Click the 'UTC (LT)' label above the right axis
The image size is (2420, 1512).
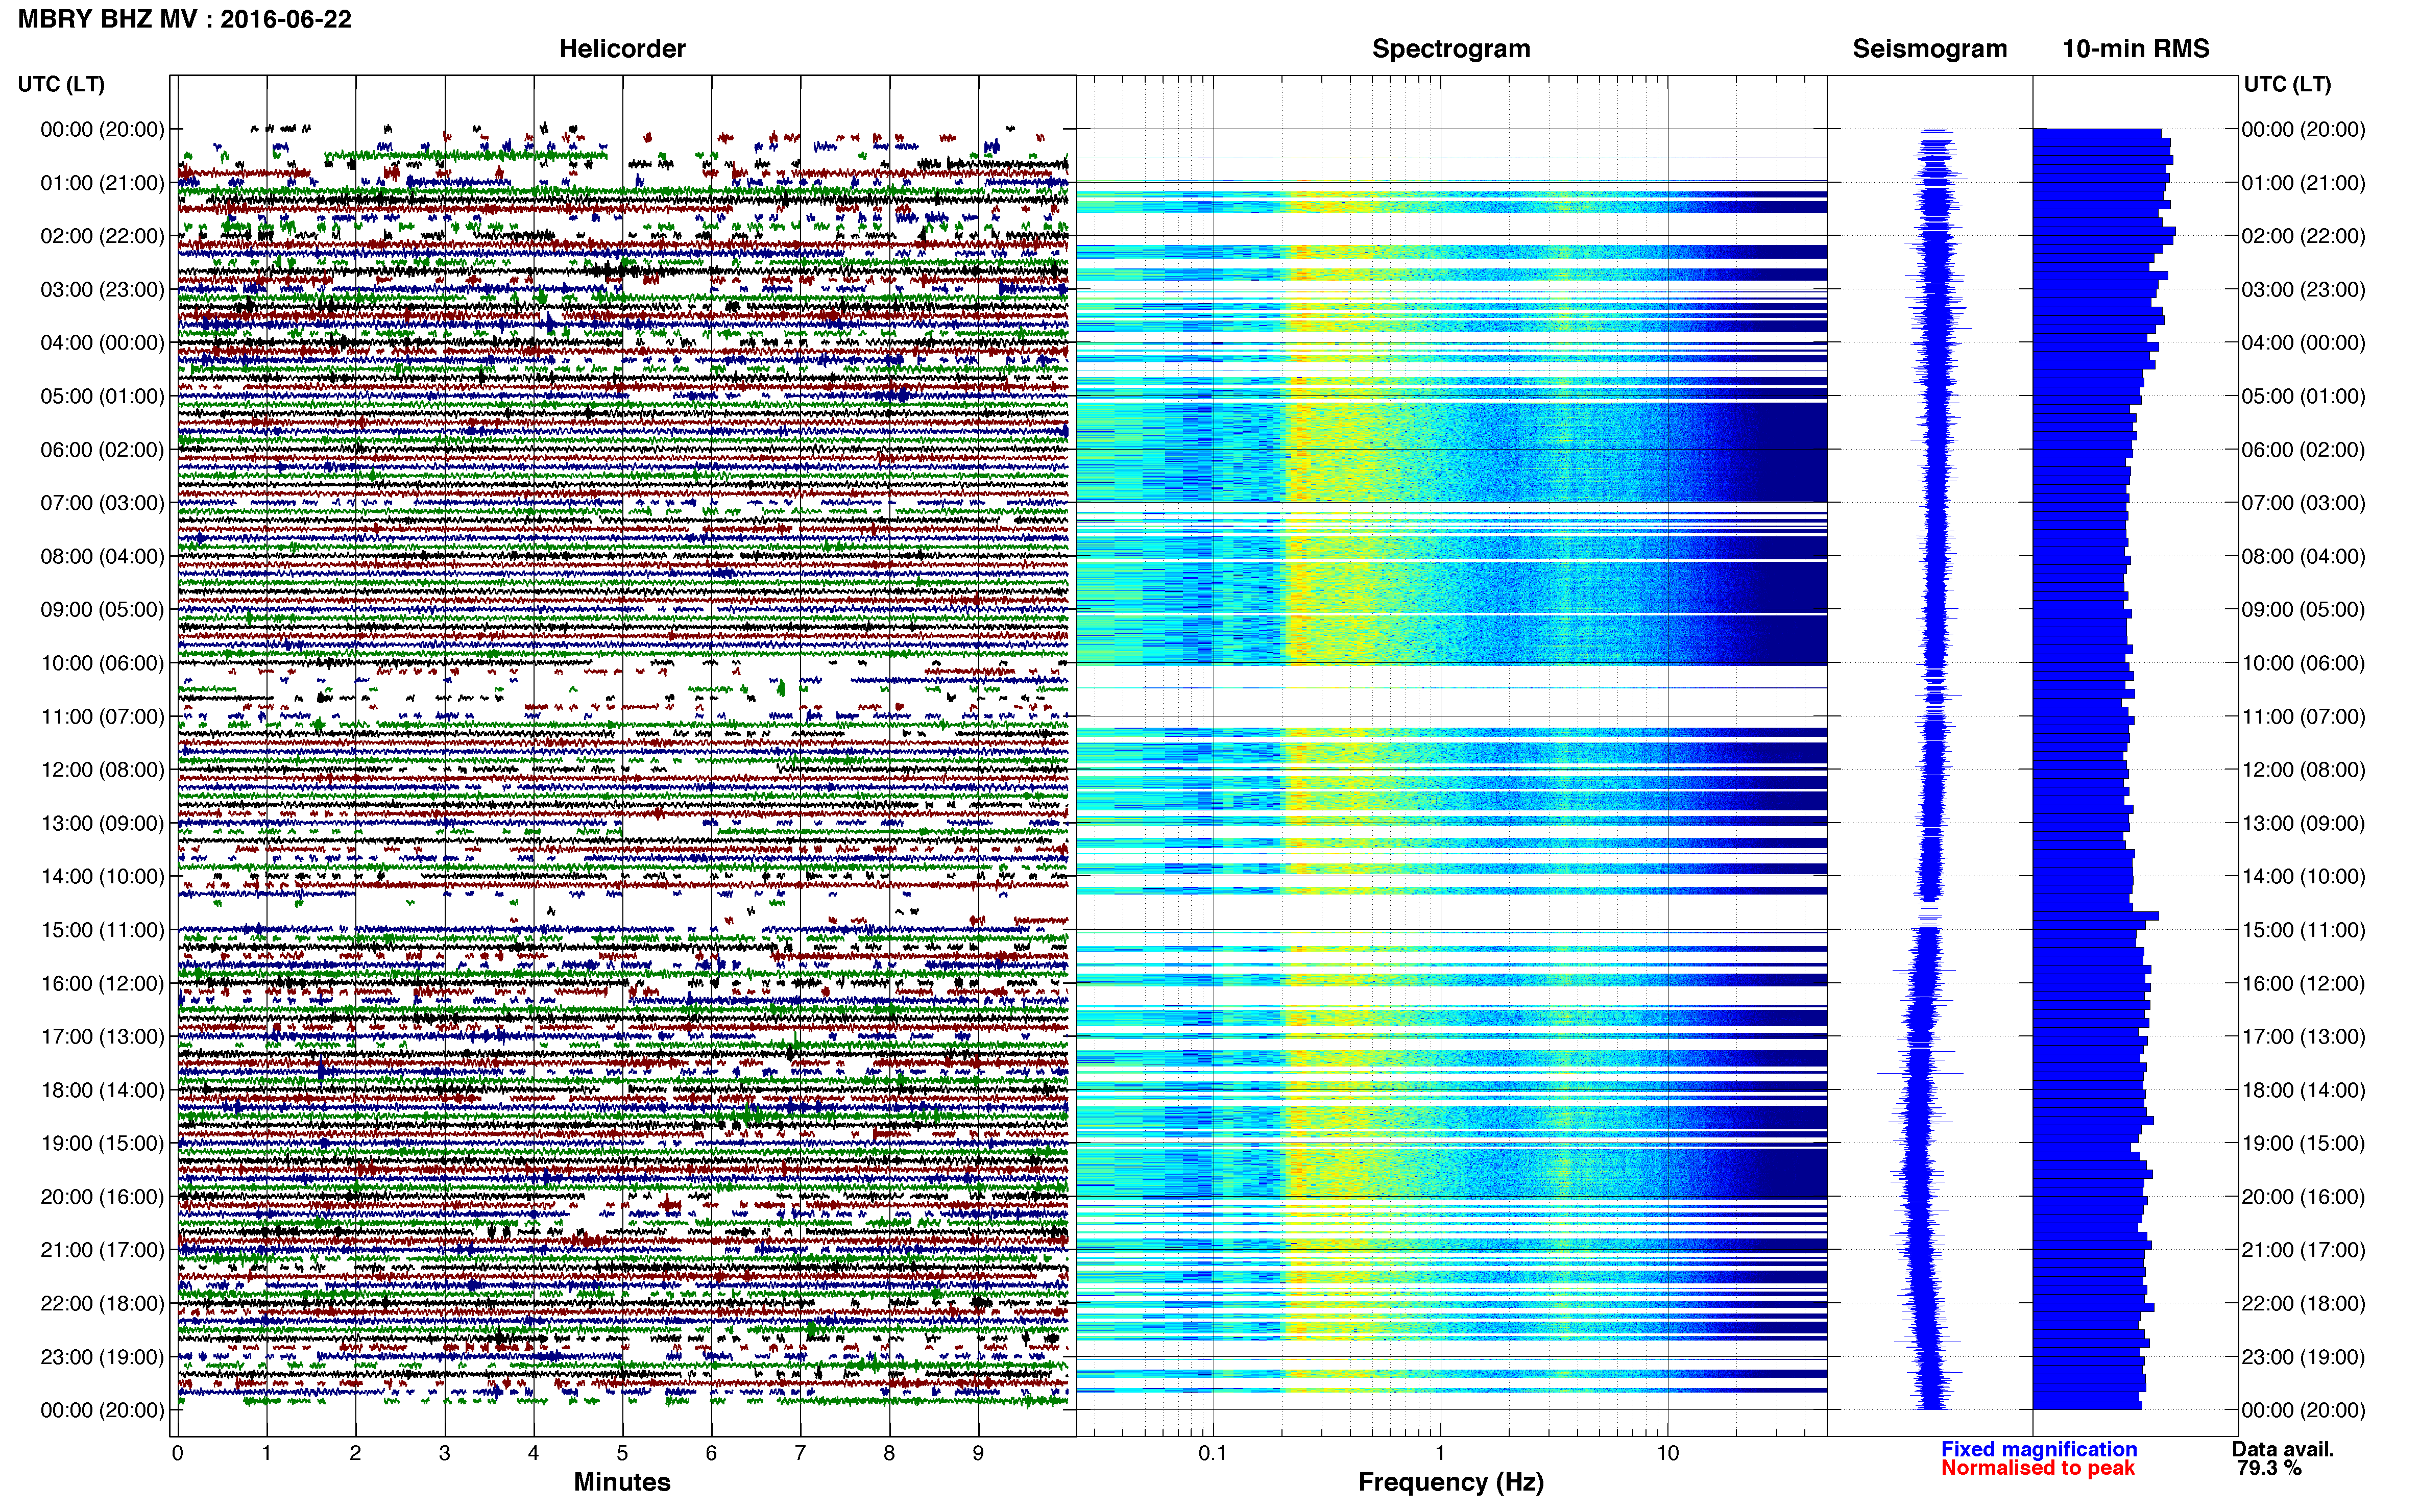pos(2287,84)
